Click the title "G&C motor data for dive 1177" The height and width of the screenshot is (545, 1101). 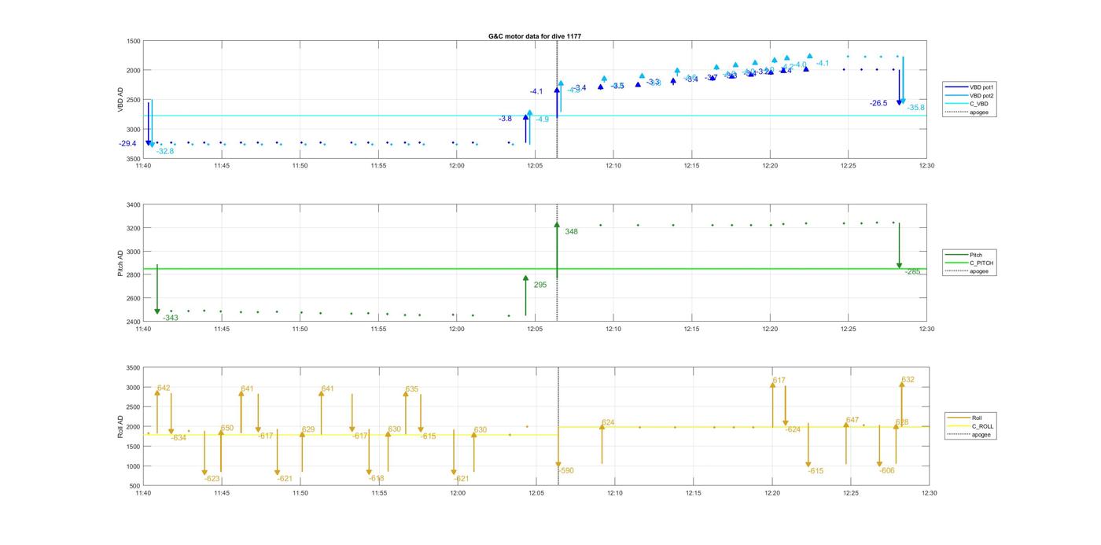(x=535, y=36)
